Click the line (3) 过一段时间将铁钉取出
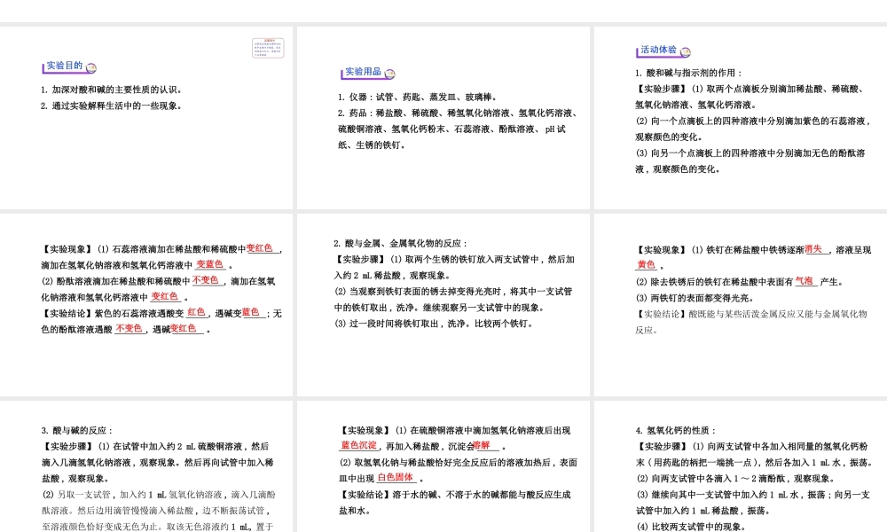Image resolution: width=887 pixels, height=532 pixels. 433,324
